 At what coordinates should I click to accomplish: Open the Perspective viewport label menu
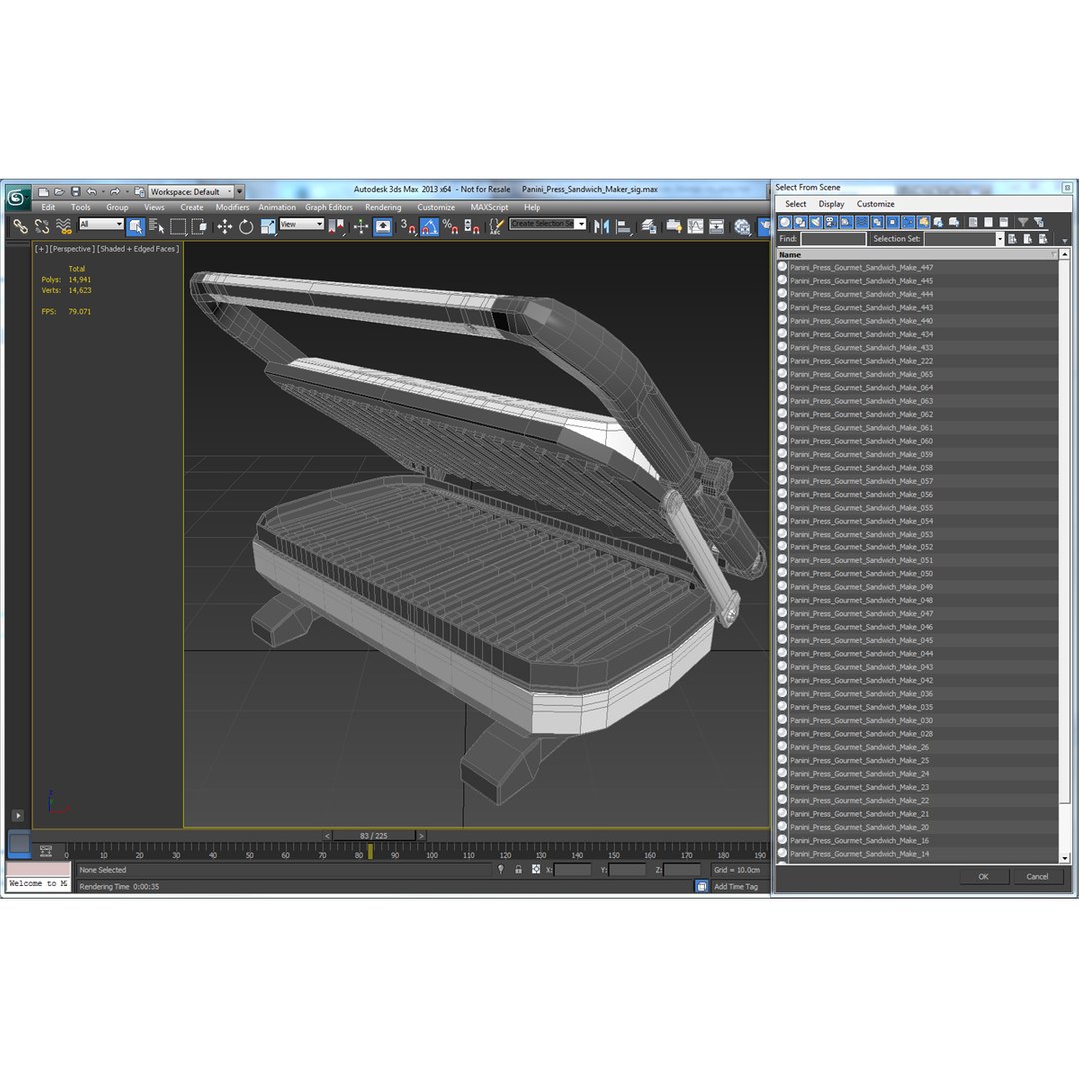[72, 249]
